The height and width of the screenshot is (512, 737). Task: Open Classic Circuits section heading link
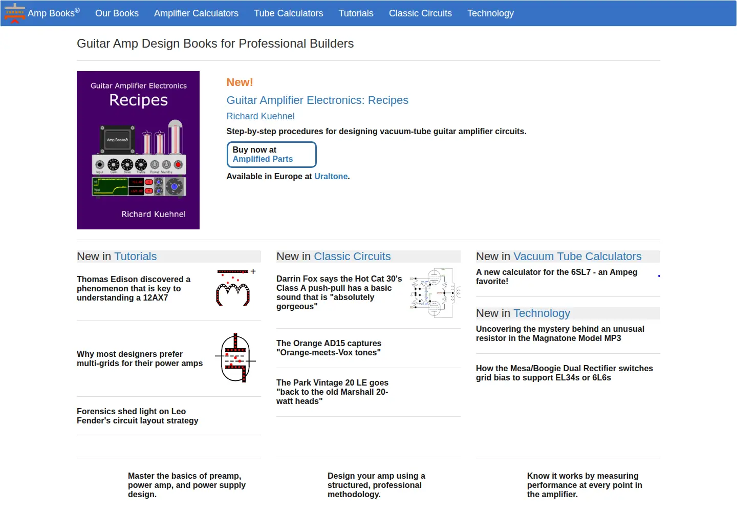tap(352, 257)
